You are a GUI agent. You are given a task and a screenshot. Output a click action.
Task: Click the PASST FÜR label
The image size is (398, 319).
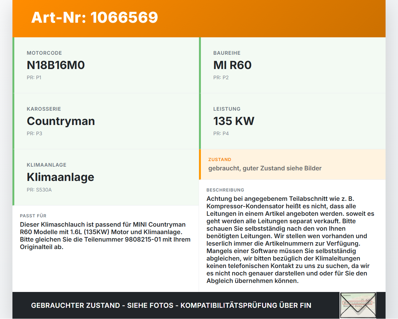(x=33, y=216)
